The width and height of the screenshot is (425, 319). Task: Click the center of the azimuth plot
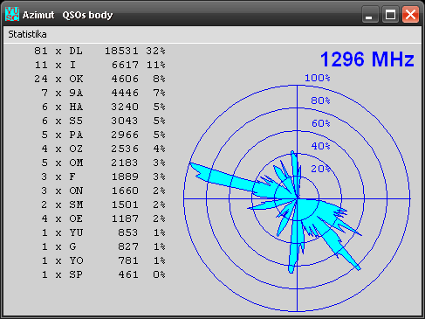click(x=297, y=198)
